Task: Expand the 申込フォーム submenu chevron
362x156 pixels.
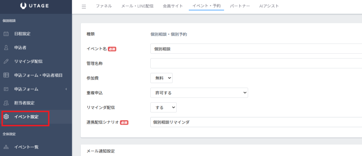Action: (x=66, y=89)
